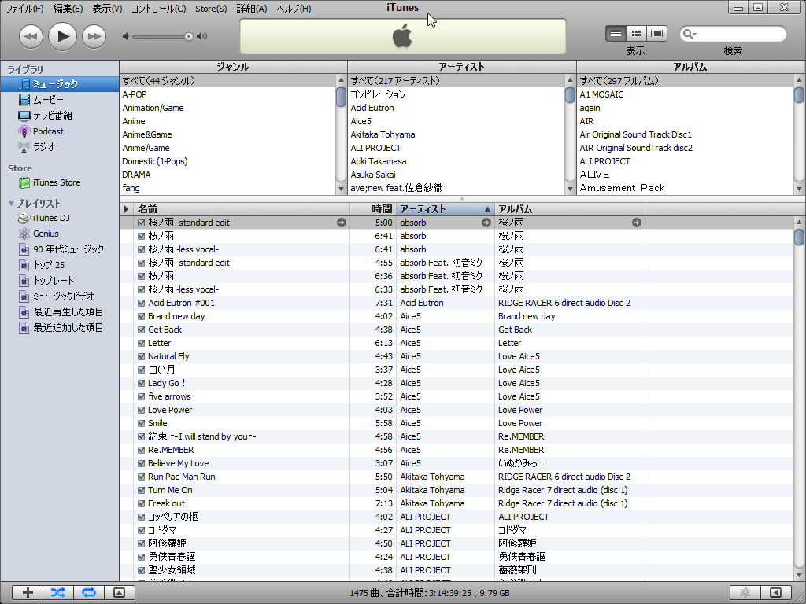
Task: Open the テレビ番組 library
Action: click(60, 116)
